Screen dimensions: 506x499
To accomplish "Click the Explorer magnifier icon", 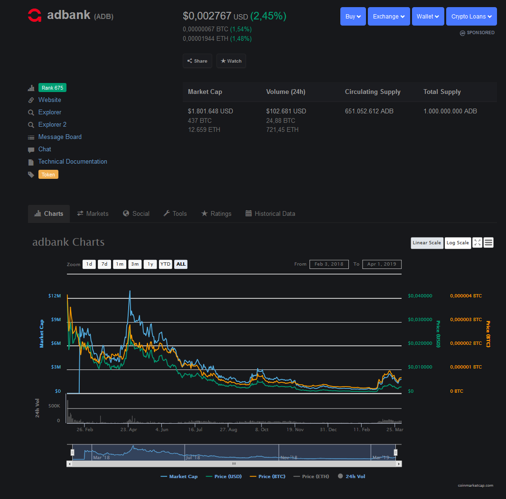I will pos(31,112).
